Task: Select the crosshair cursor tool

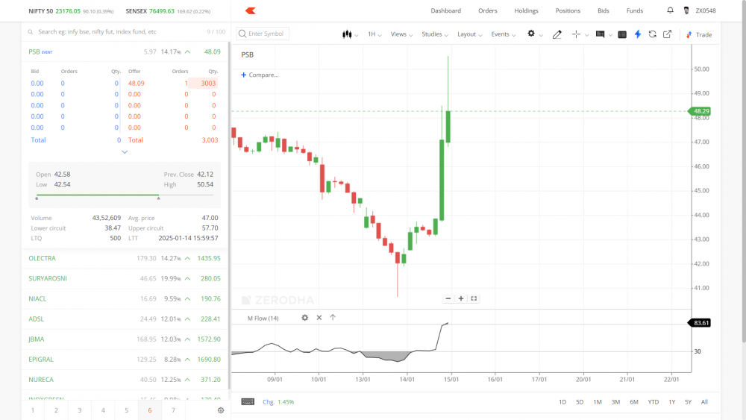Action: click(576, 34)
